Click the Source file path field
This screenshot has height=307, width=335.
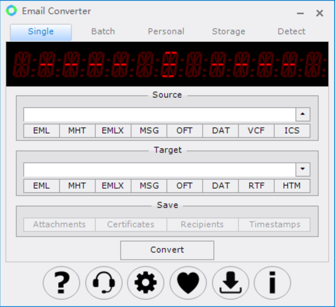click(x=160, y=114)
